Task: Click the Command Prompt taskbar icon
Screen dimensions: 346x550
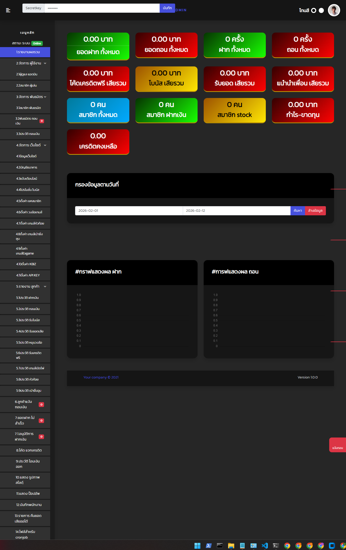Action: pyautogui.click(x=220, y=545)
